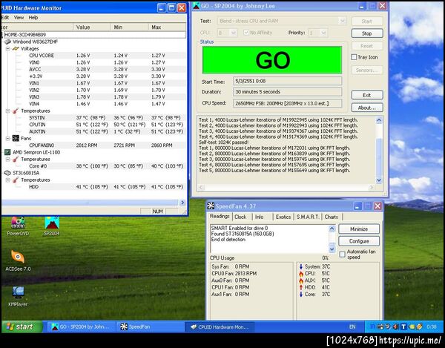The image size is (445, 348).
Task: Click the Value column header
Action: pyautogui.click(x=92, y=27)
